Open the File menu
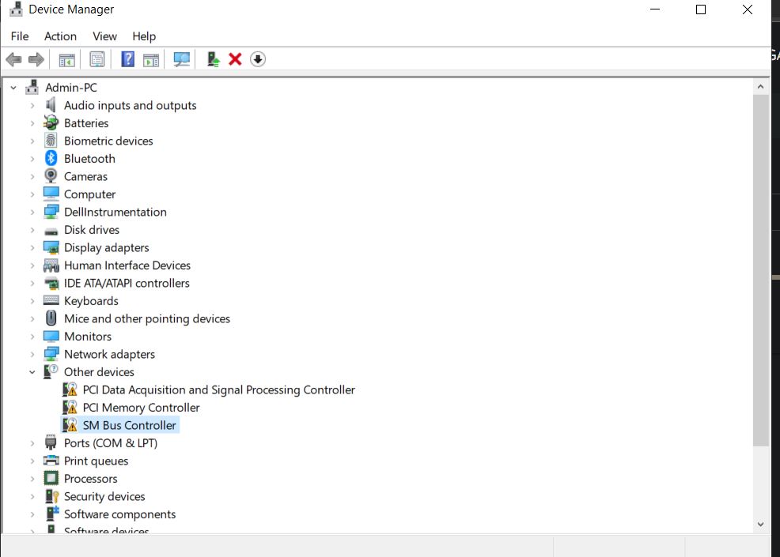The image size is (780, 557). coord(20,36)
